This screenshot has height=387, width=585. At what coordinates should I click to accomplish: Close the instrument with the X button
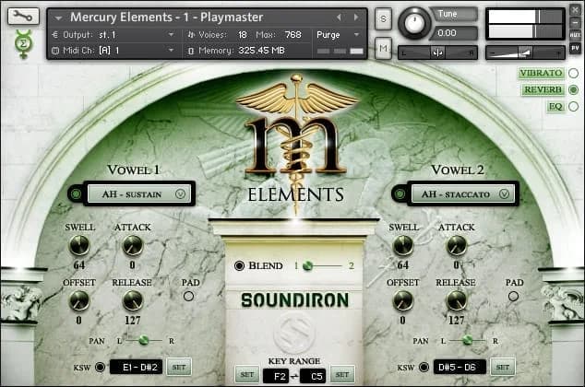coord(575,10)
